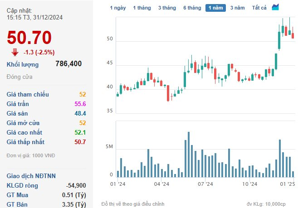Click the 'Đơn vị giá: 1000 VNĐ' note

pos(31,155)
